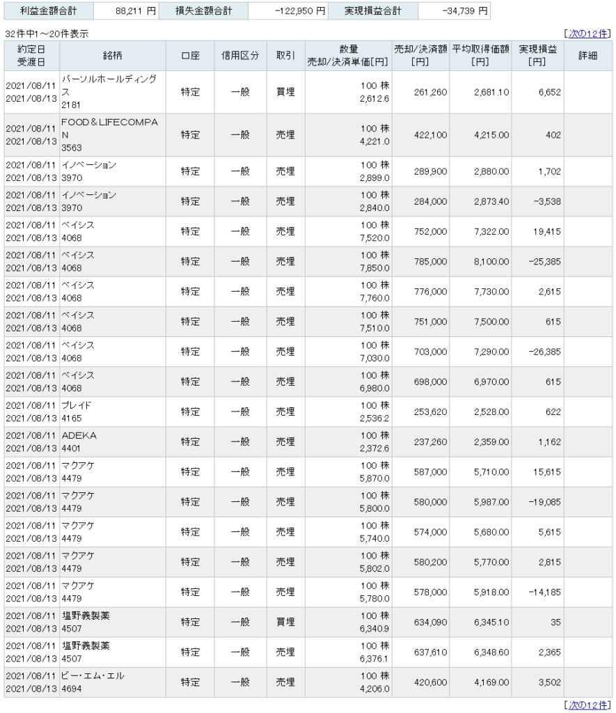Click the 4,169.00 average acquisition price
The width and height of the screenshot is (616, 713).
click(491, 682)
